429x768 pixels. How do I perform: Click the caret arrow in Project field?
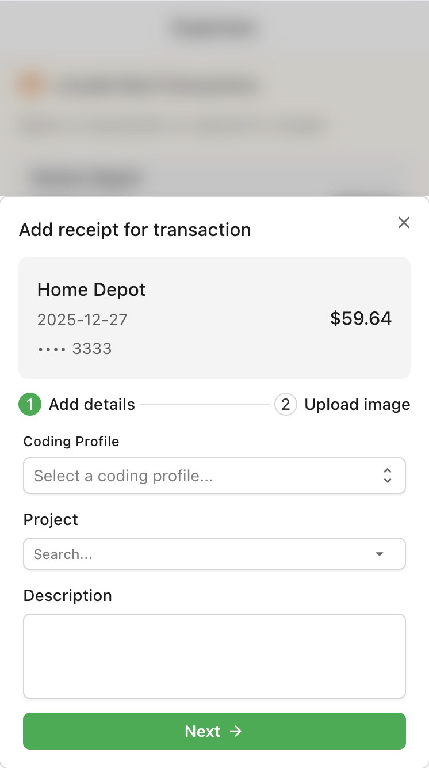tap(380, 554)
